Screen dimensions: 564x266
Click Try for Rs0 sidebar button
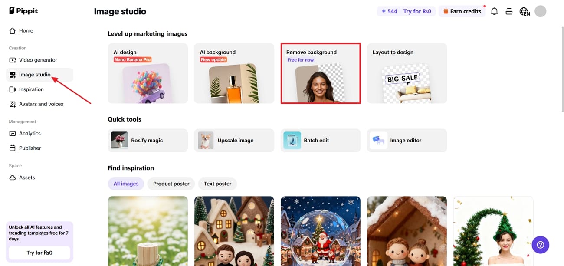click(39, 253)
